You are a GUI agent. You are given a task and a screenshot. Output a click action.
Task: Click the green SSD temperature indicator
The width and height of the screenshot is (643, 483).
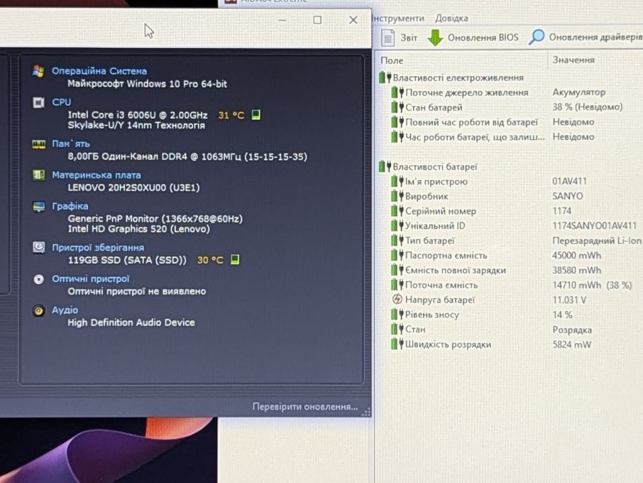tap(235, 259)
